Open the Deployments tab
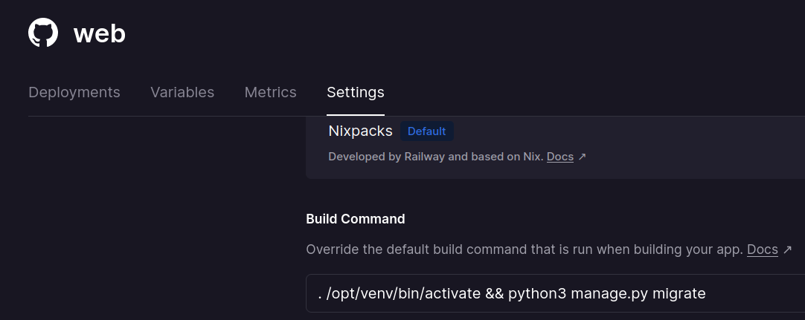805x320 pixels. coord(74,92)
